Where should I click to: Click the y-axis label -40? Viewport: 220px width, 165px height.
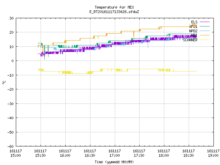(x=11, y=118)
